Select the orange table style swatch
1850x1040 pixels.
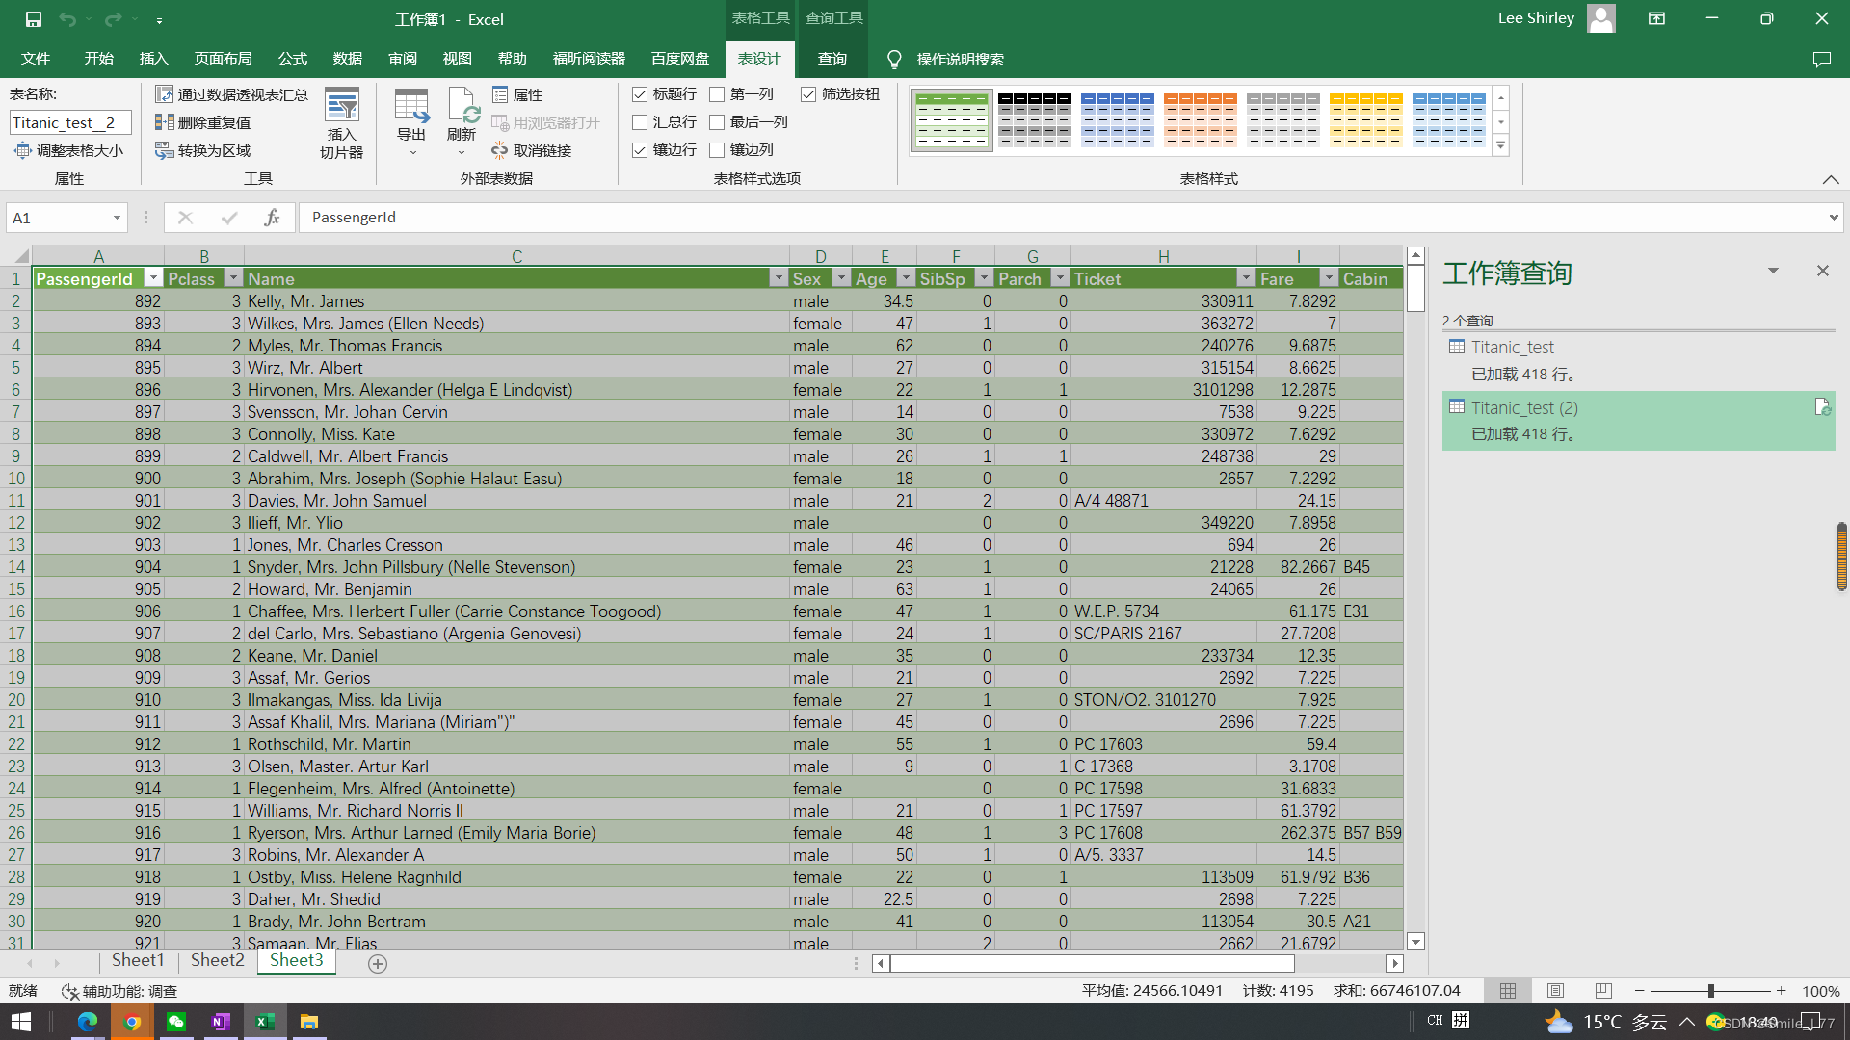1200,119
